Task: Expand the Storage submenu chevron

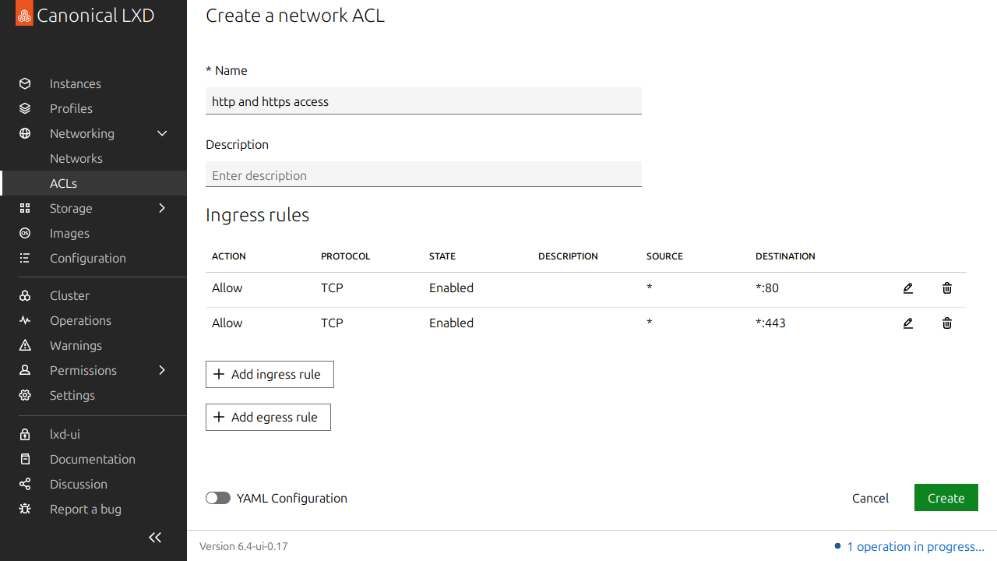Action: pos(162,208)
